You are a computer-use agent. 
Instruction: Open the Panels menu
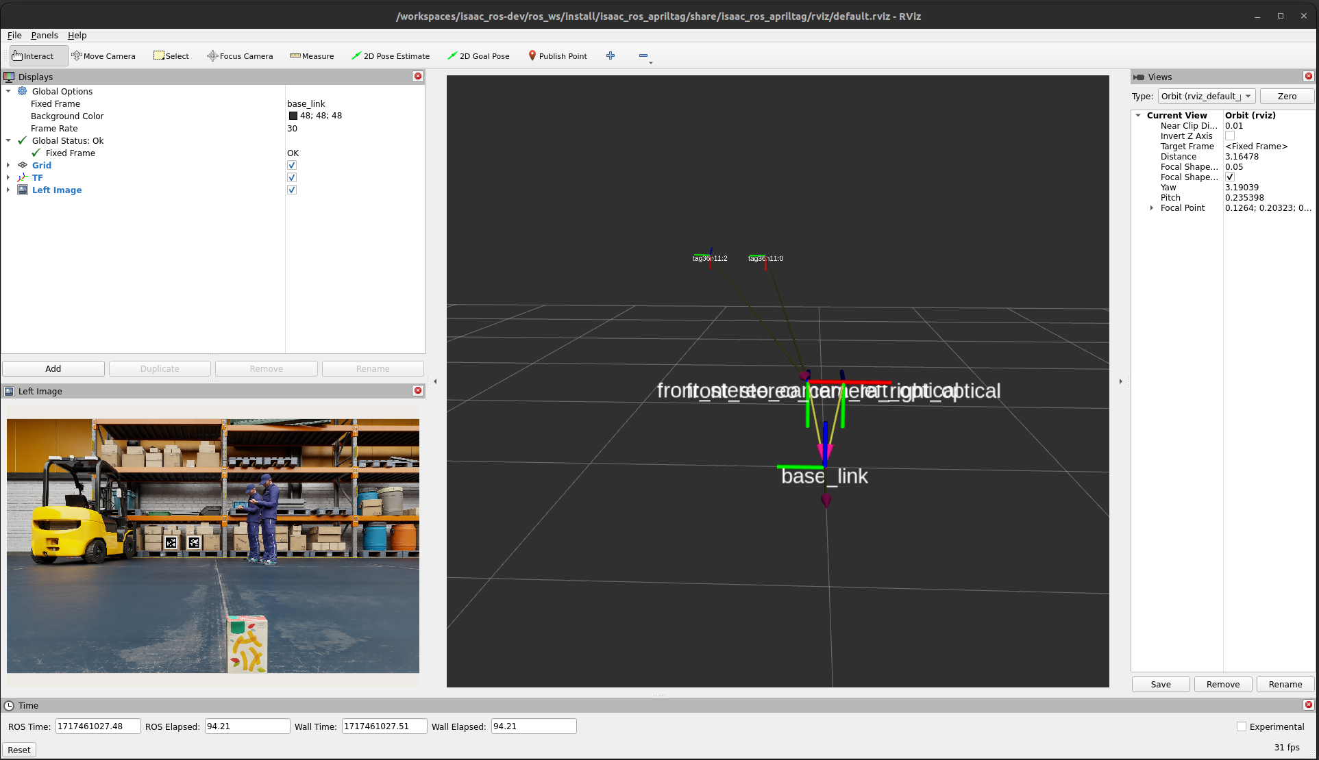pyautogui.click(x=45, y=35)
